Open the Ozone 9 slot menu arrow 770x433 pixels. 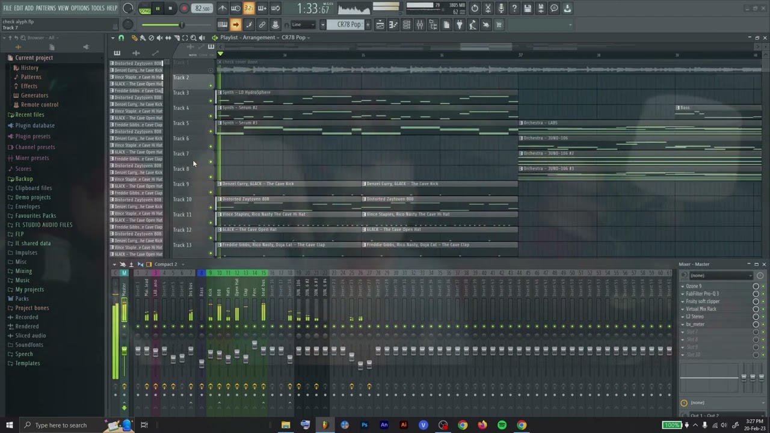pyautogui.click(x=683, y=286)
